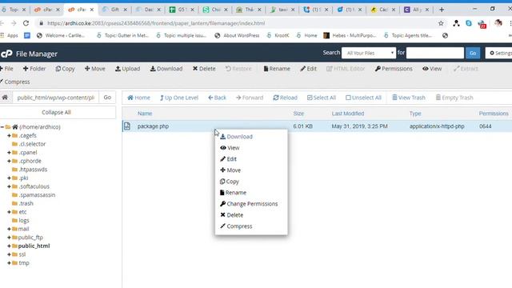The image size is (512, 288).
Task: Open the Apps bookmarks shortcut
Action: 10,35
